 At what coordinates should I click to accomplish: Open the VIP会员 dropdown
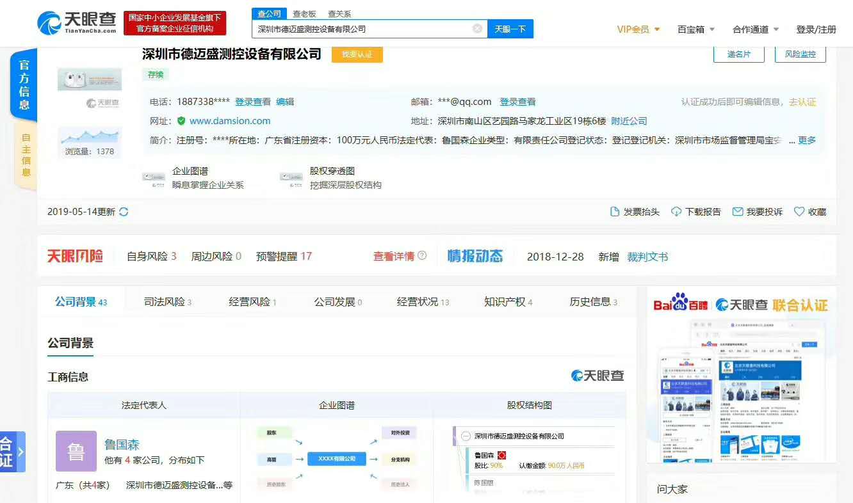(638, 29)
